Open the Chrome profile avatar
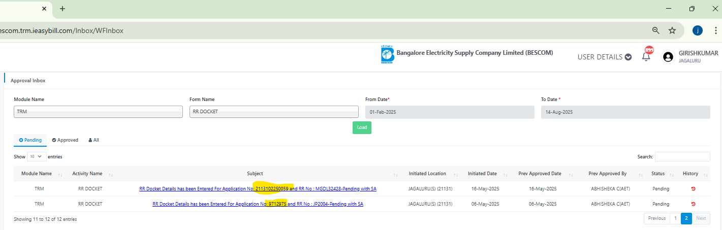Screen dimensions: 722x230 [698, 30]
